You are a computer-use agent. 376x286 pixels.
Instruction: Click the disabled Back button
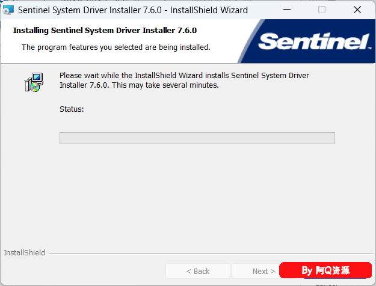point(198,271)
